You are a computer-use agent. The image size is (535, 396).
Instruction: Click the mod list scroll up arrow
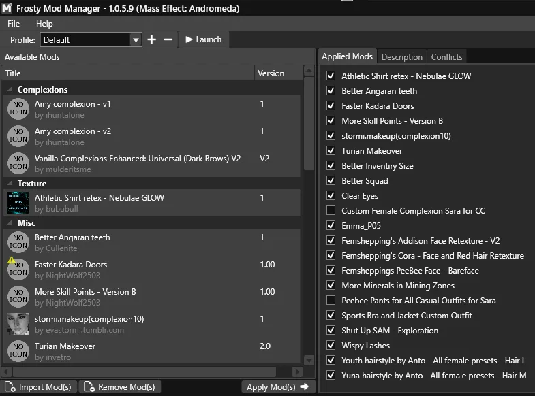pos(309,71)
